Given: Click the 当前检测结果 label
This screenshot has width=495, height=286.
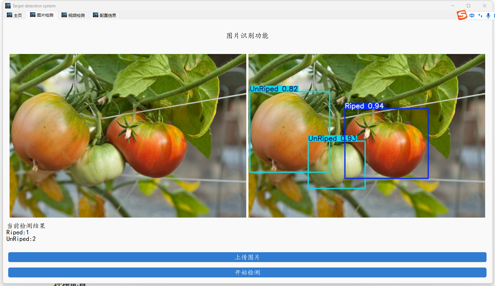Looking at the screenshot, I should coord(26,226).
